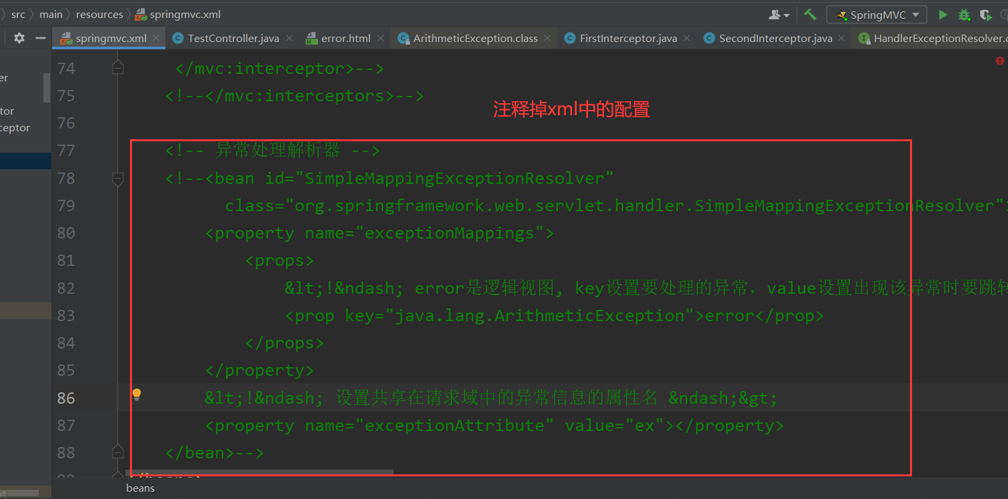Click the green Build project hammer icon
The width and height of the screenshot is (1008, 499).
810,14
